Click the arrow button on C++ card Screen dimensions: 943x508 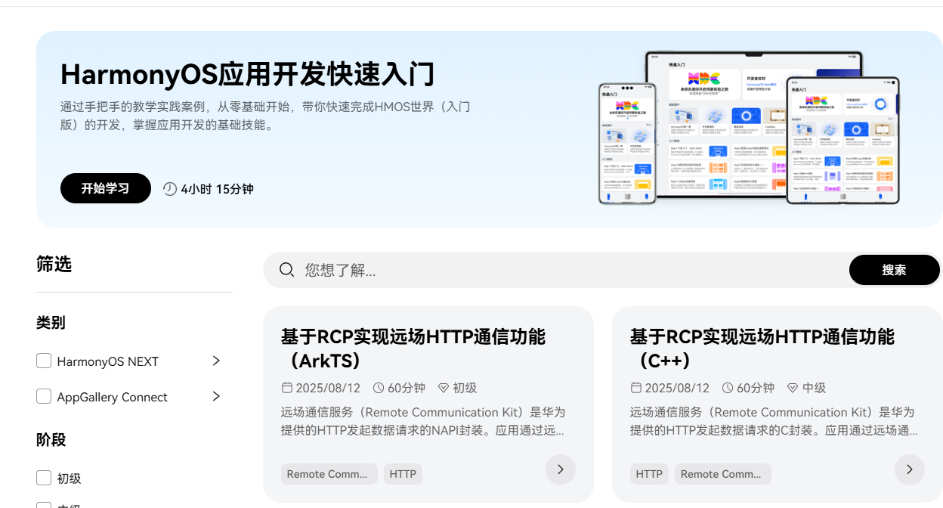coord(910,469)
